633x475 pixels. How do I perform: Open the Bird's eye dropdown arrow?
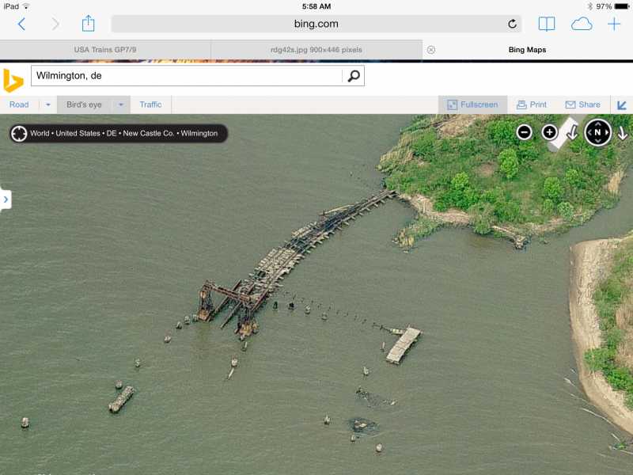(121, 104)
